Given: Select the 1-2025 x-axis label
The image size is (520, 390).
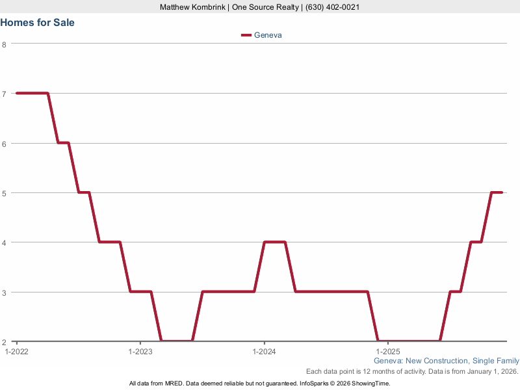Looking at the screenshot, I should click(x=387, y=351).
